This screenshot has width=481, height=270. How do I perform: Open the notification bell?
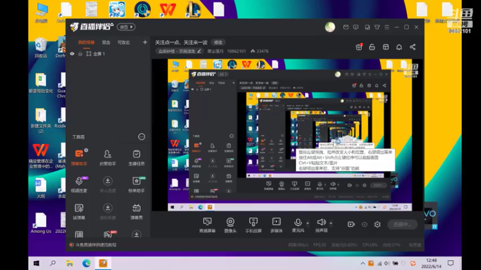click(x=399, y=47)
